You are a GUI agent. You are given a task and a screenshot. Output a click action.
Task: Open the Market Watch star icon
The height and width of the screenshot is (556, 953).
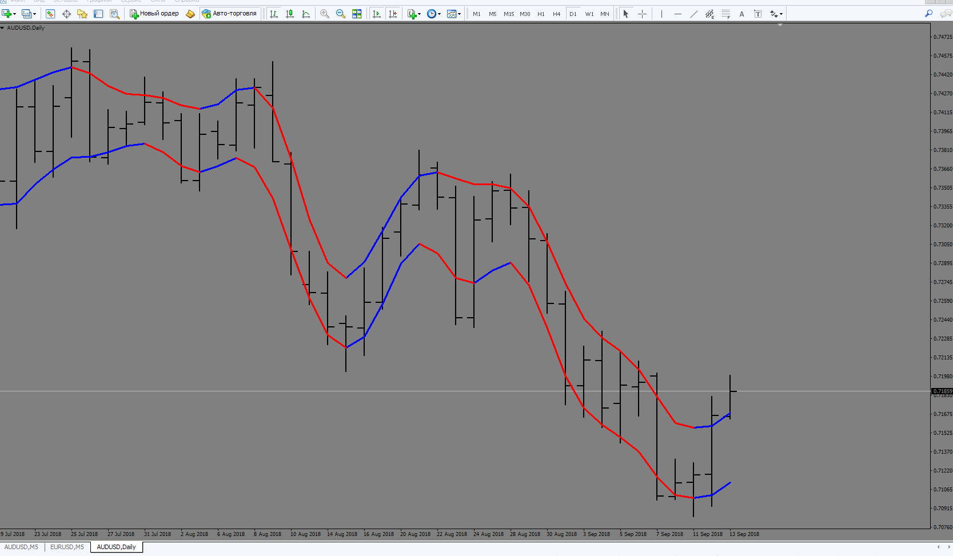click(x=82, y=14)
